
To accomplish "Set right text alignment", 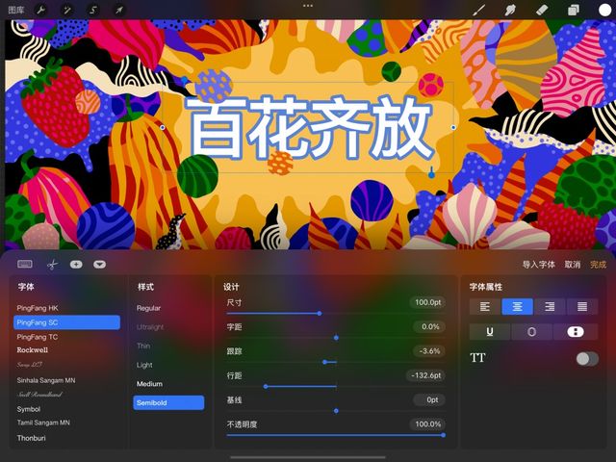I will coord(550,307).
